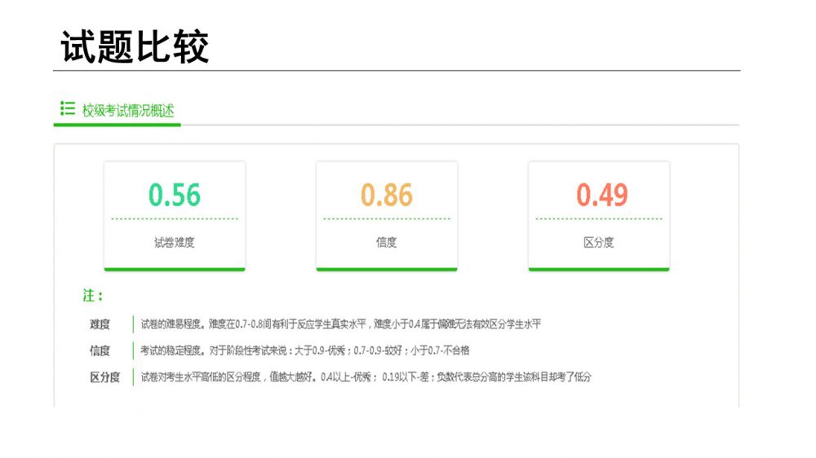Click the green bar under 信度 card

[387, 268]
